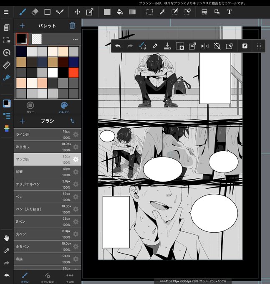Open the ruler snap icon in left sidebar
Image resolution: width=270 pixels, height=284 pixels.
coord(7,65)
